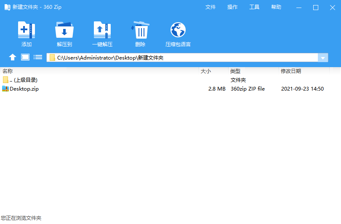
Task: Go up one level with arrow icon
Action: [x=13, y=57]
